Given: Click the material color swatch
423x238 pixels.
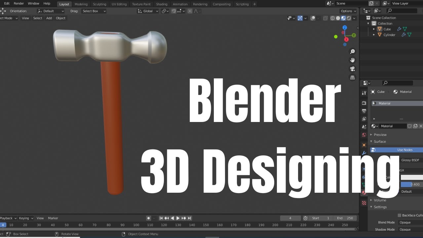Looking at the screenshot, I should pos(412,178).
